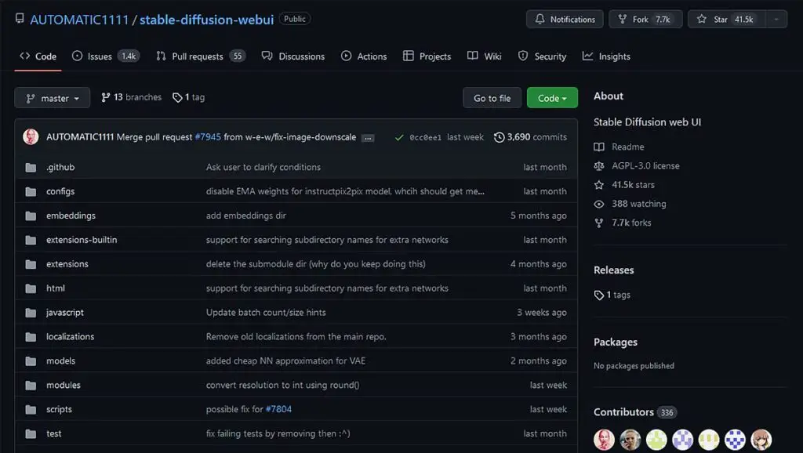Select the extensions-builtin folder icon
Image resolution: width=803 pixels, height=453 pixels.
coord(31,240)
